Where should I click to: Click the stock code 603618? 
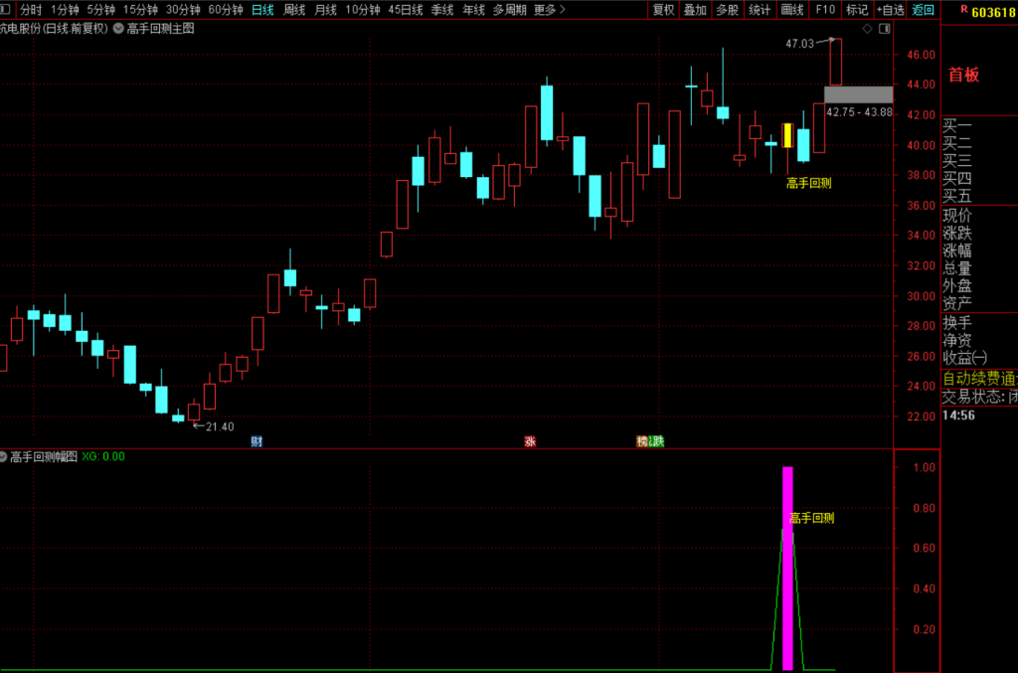coord(994,12)
